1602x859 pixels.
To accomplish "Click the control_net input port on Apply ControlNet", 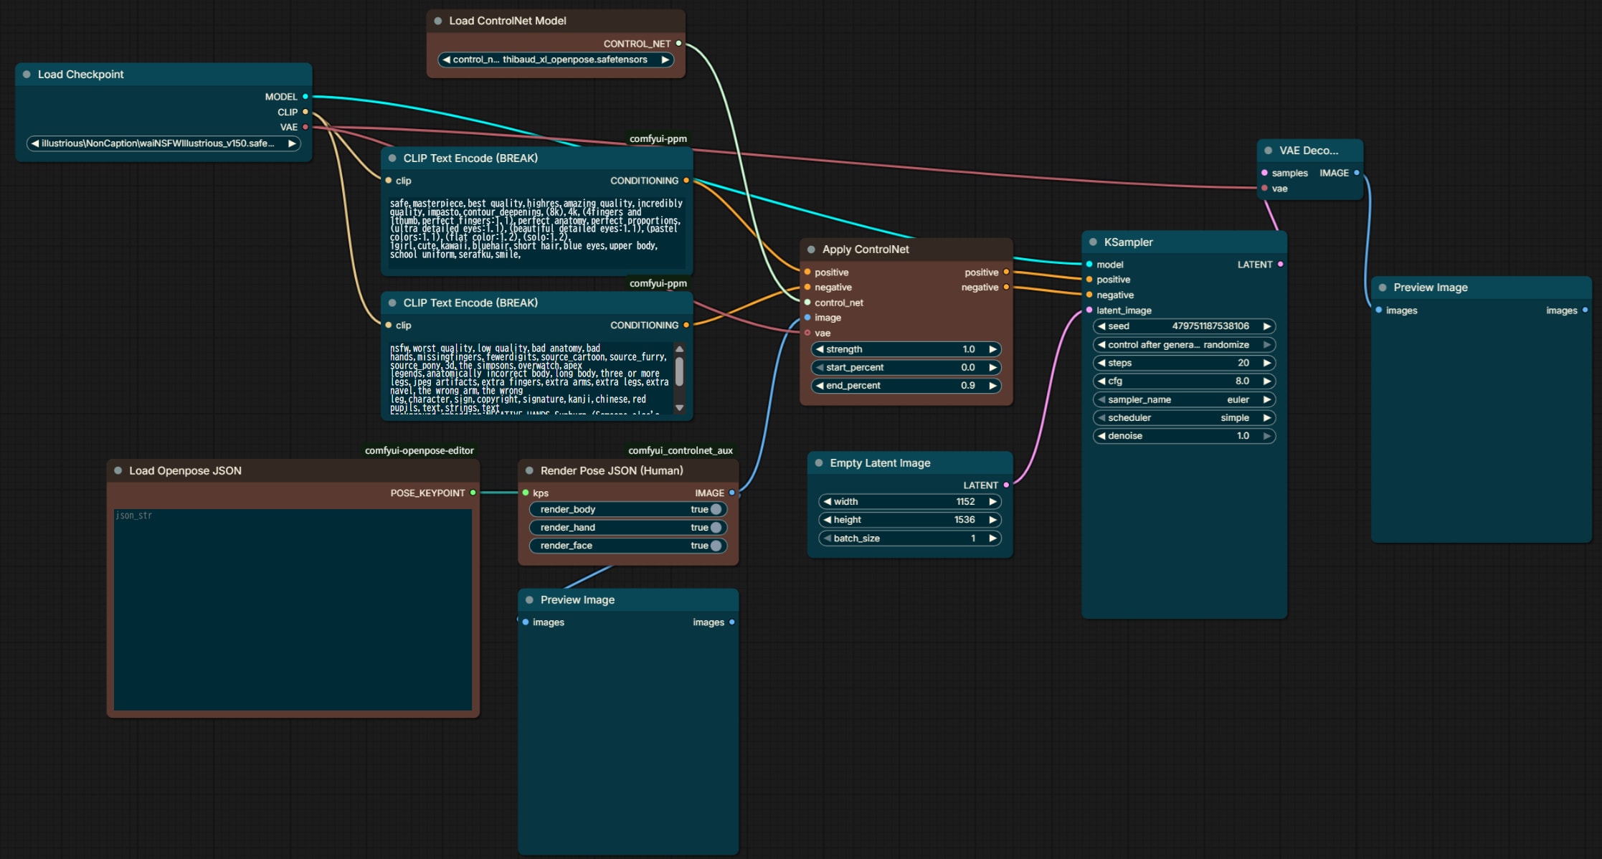I will click(807, 303).
